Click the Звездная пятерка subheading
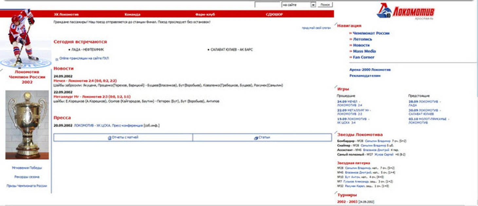 (x=354, y=163)
